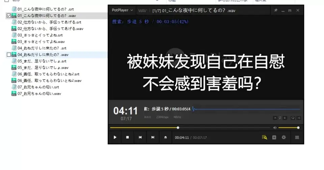Image resolution: width=324 pixels, height=170 pixels.
Task: Click the track title [1/7] 01_ in PotPlayer
Action: [194, 10]
